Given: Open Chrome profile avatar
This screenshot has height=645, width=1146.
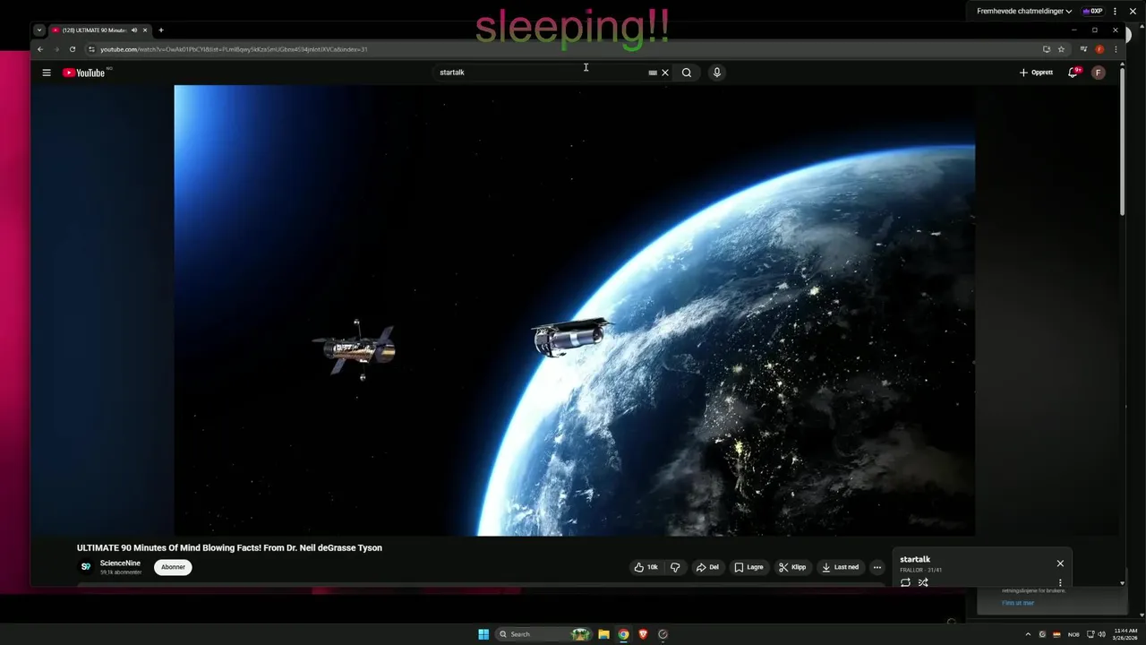Looking at the screenshot, I should click(x=1099, y=49).
